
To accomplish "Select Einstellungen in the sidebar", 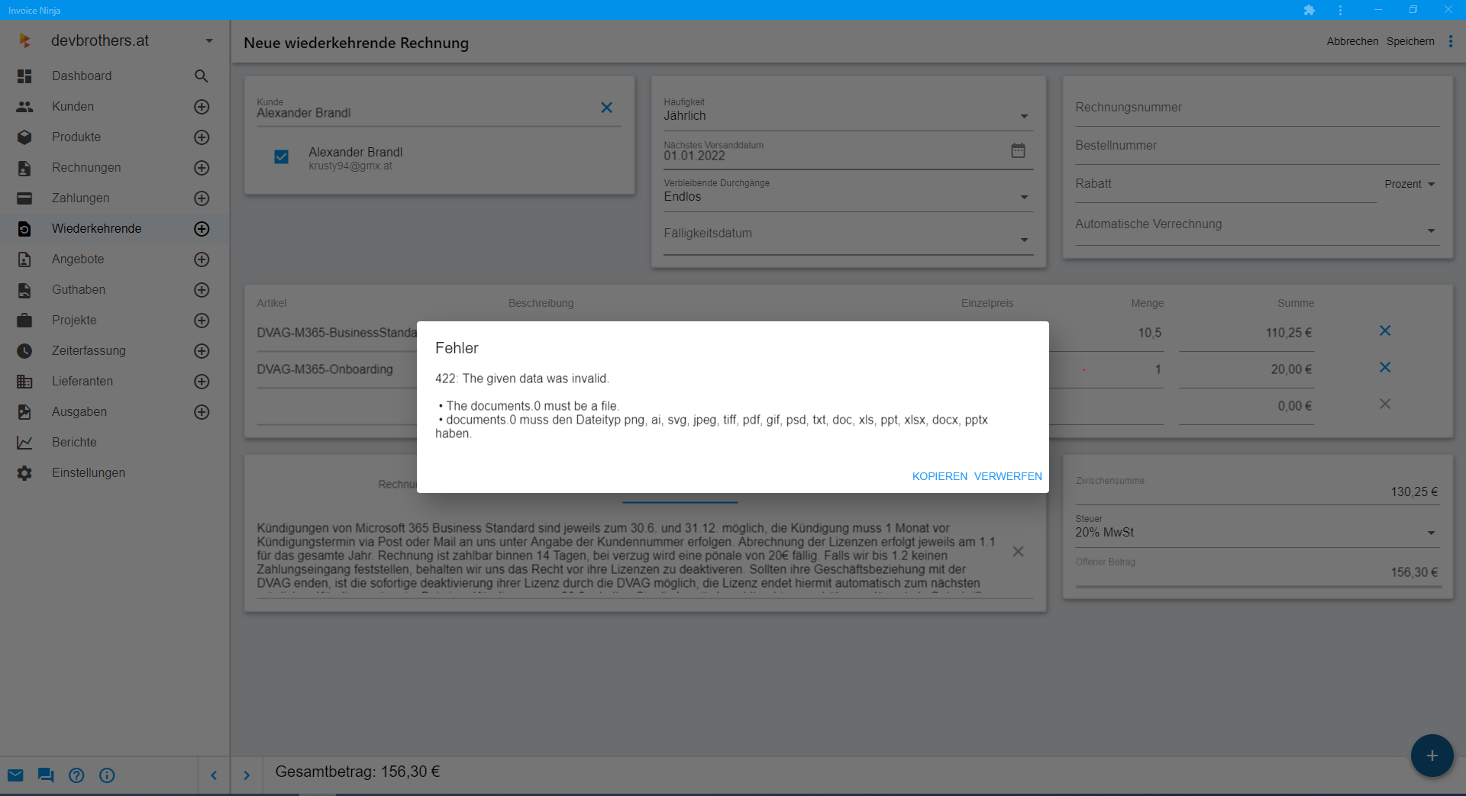I will pyautogui.click(x=88, y=472).
